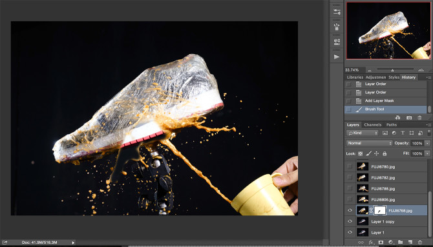
Task: Delete layer with Layers panel trash icon
Action: [x=419, y=242]
